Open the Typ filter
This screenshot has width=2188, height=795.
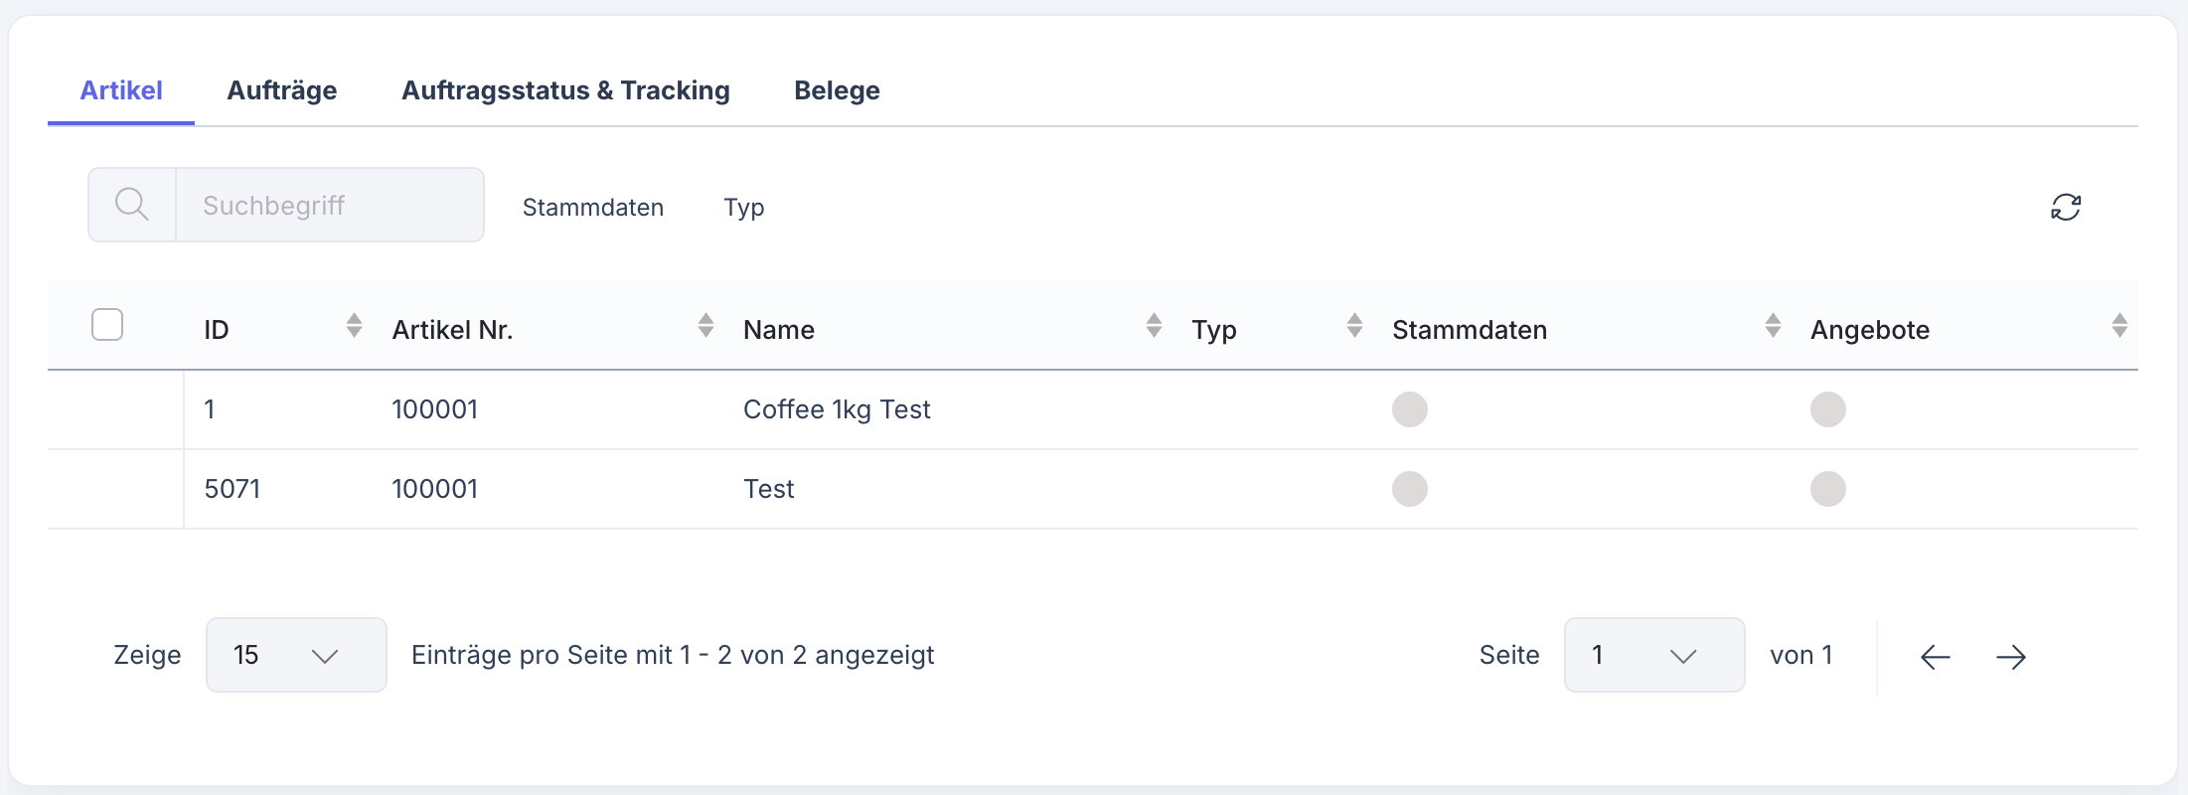tap(743, 207)
